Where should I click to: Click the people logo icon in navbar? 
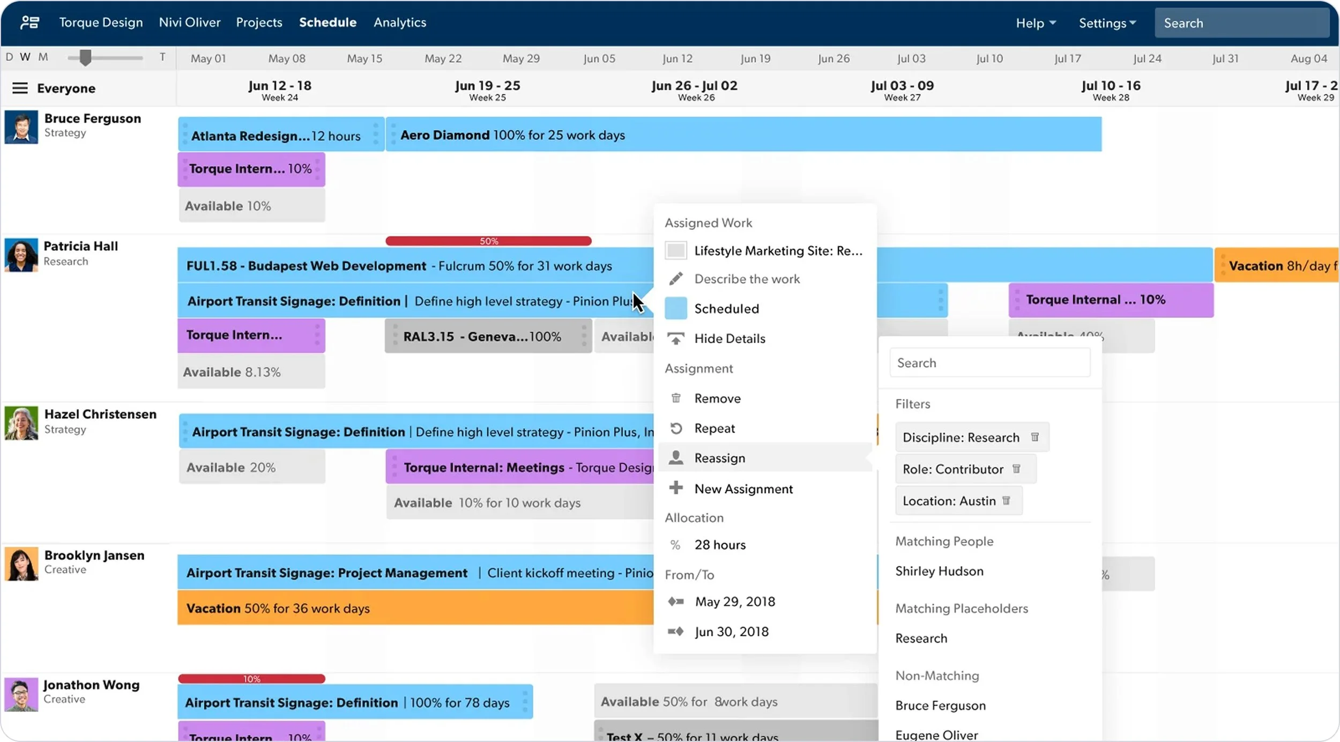(x=29, y=22)
